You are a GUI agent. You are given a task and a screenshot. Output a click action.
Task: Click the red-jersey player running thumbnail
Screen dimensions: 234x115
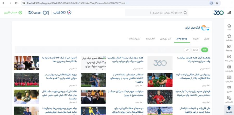tap(160, 97)
